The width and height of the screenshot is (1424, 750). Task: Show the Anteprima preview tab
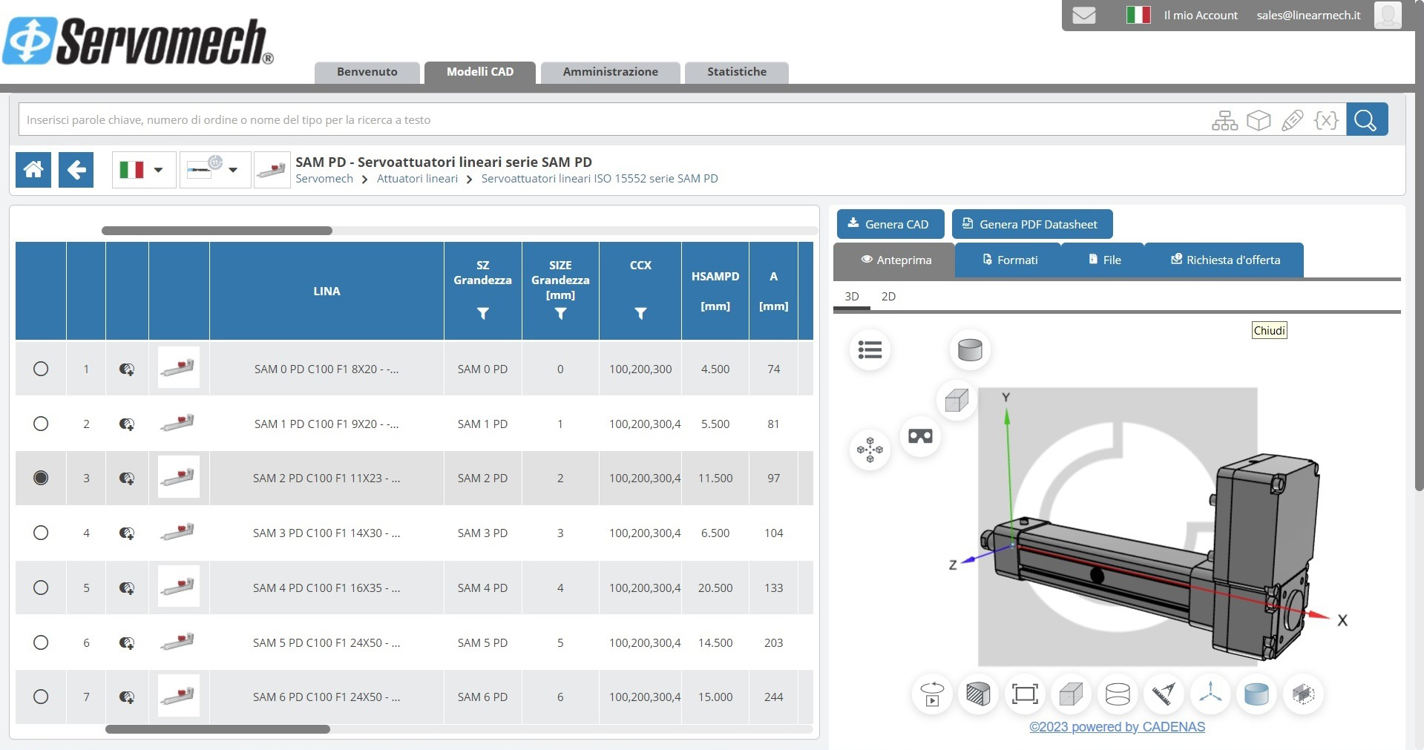896,260
